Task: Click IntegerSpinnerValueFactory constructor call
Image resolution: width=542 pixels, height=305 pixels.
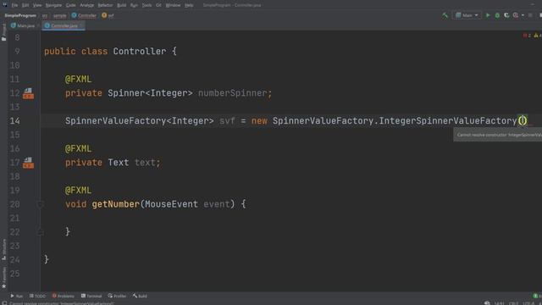Action: click(x=448, y=121)
